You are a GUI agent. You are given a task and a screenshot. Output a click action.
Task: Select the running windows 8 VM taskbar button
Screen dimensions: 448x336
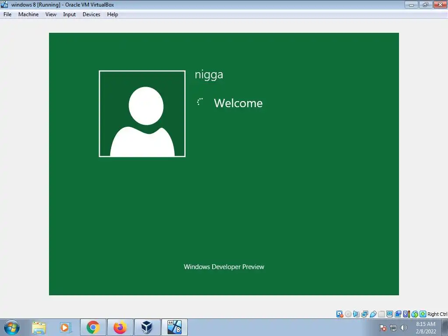point(174,327)
